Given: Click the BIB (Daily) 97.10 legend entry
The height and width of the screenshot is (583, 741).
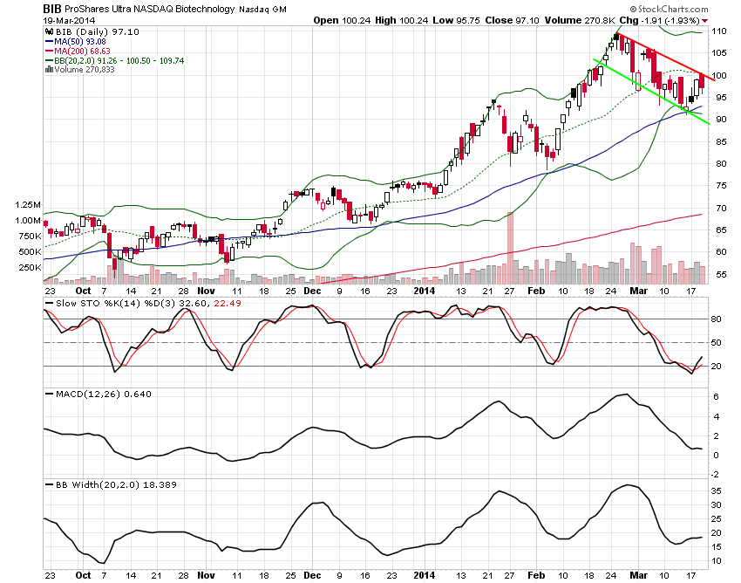Looking at the screenshot, I should (x=98, y=31).
